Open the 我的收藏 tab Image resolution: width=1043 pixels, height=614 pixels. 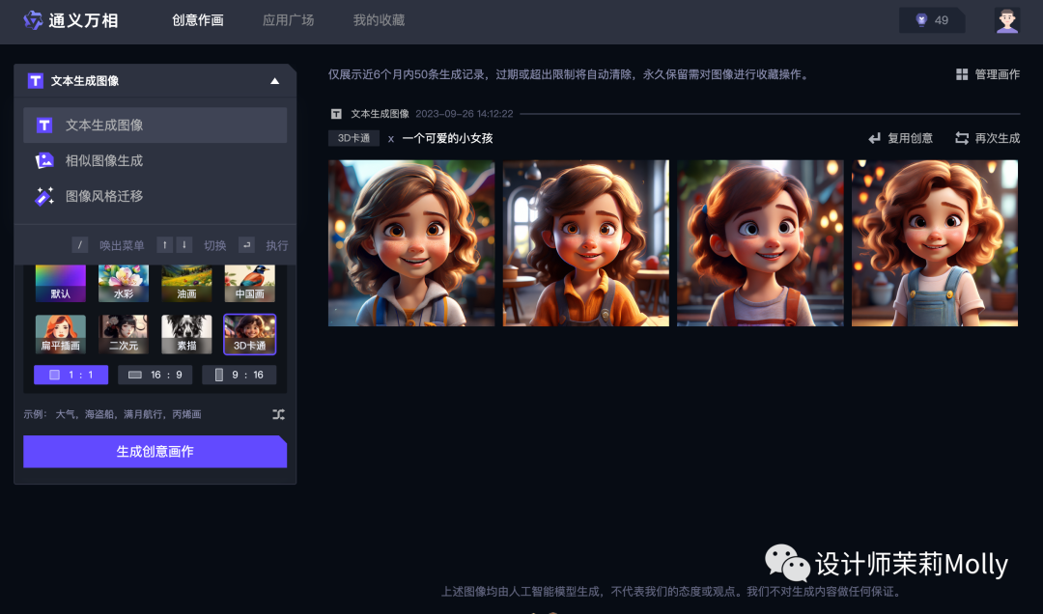[x=380, y=19]
